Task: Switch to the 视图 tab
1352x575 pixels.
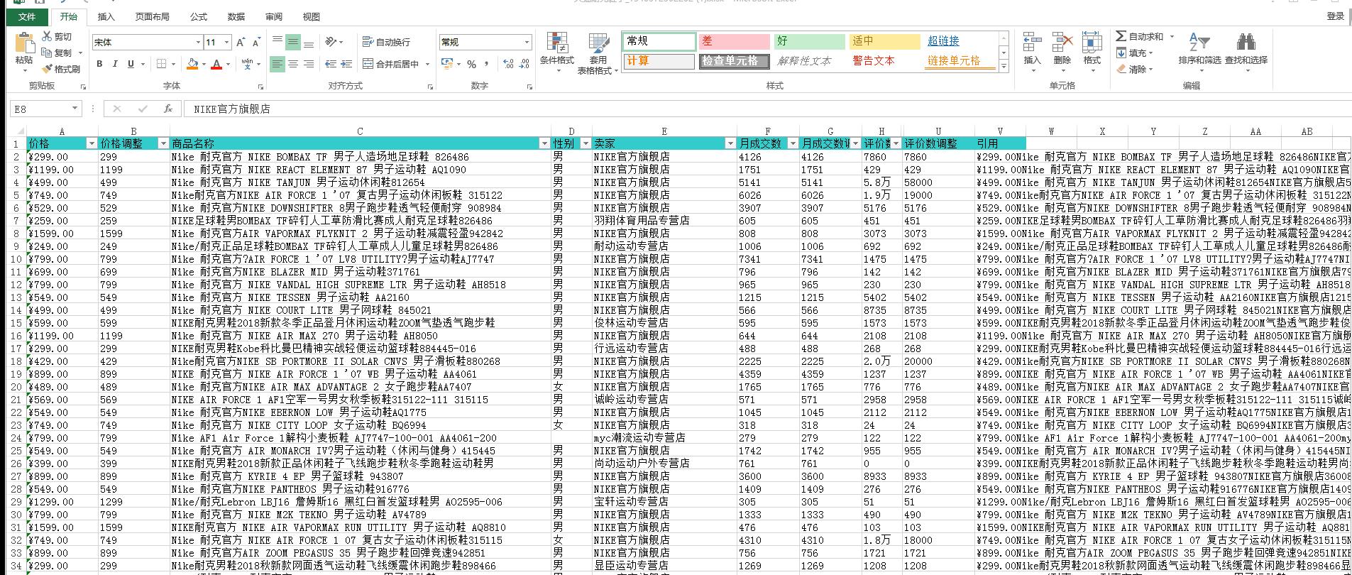Action: tap(311, 16)
